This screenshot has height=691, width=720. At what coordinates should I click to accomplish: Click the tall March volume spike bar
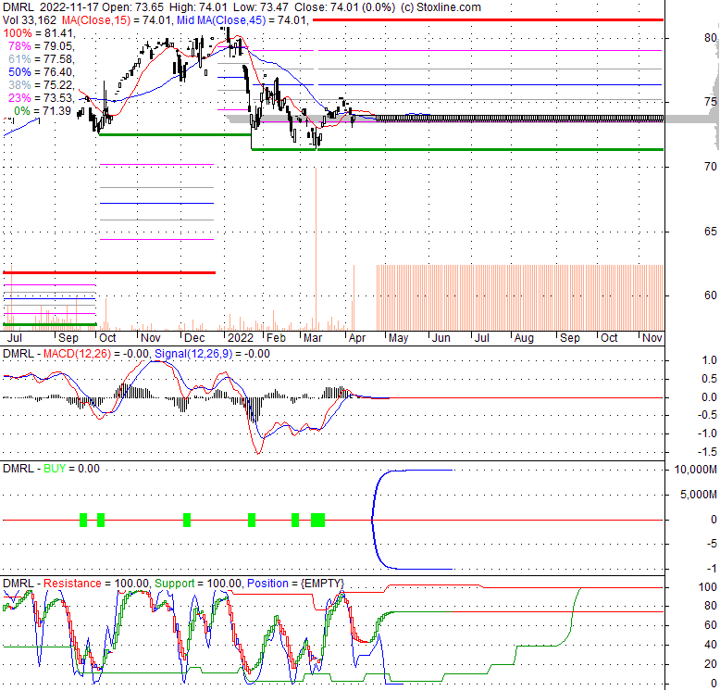[x=316, y=249]
